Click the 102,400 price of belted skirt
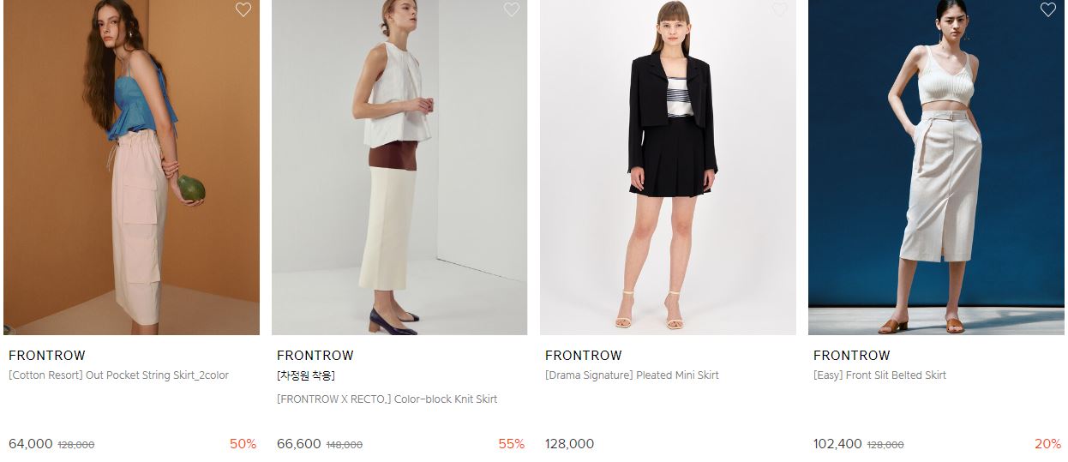Viewport: 1068px width, 462px height. point(837,444)
